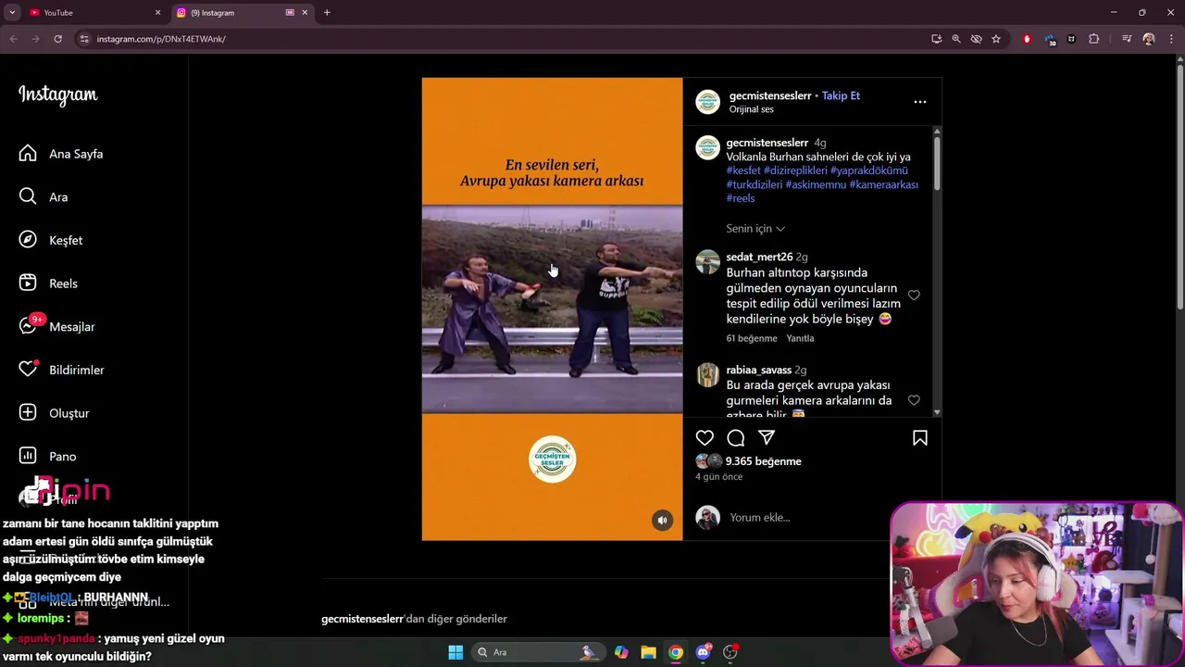Close the Instagram tab

click(x=305, y=13)
